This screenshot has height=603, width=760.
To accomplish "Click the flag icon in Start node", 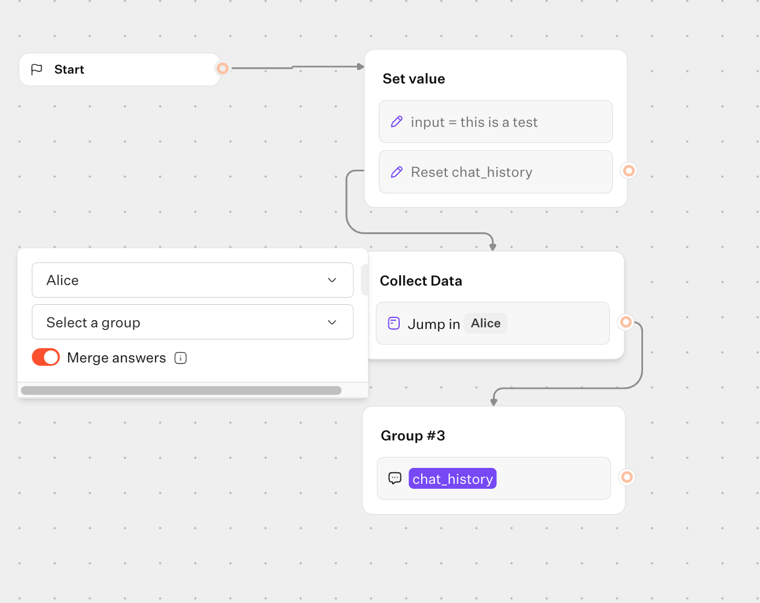I will pyautogui.click(x=37, y=70).
